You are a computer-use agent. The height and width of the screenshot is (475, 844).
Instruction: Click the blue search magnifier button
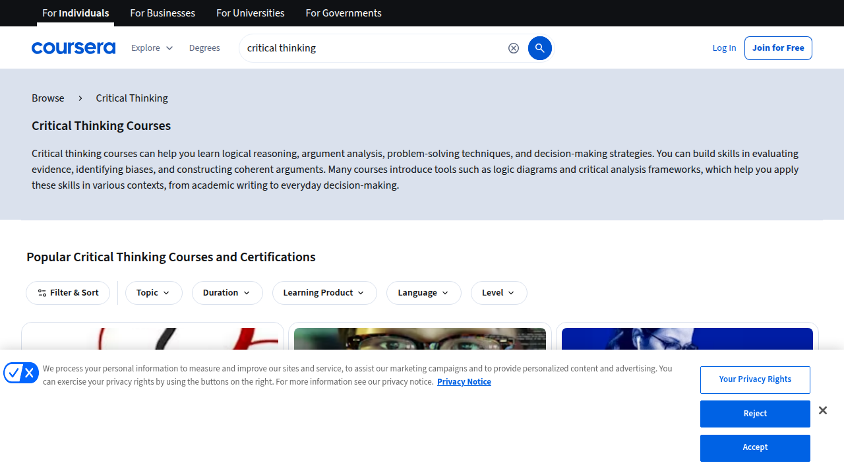pyautogui.click(x=539, y=48)
